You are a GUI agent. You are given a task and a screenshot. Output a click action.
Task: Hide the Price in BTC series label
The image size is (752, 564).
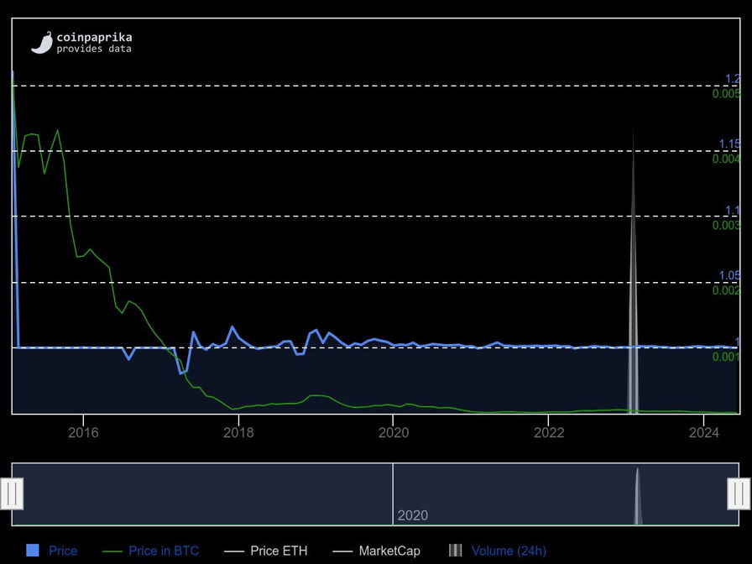coord(164,551)
